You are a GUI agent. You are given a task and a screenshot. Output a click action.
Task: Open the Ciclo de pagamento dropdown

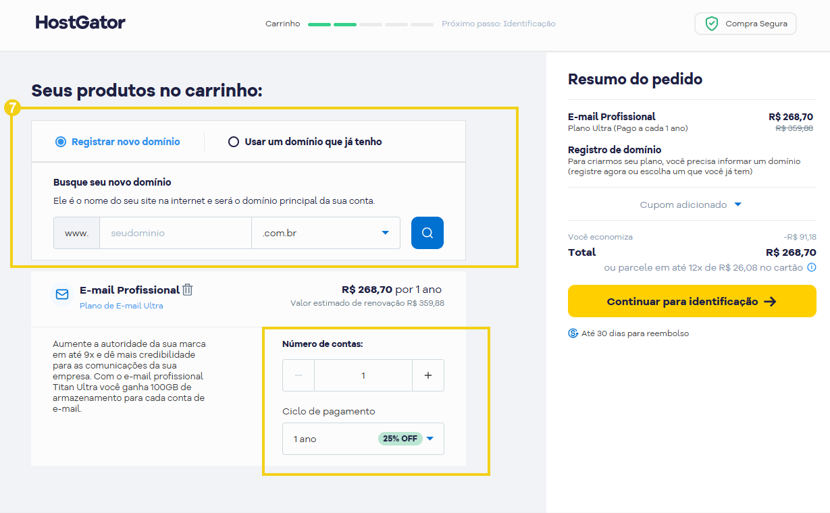tap(363, 439)
